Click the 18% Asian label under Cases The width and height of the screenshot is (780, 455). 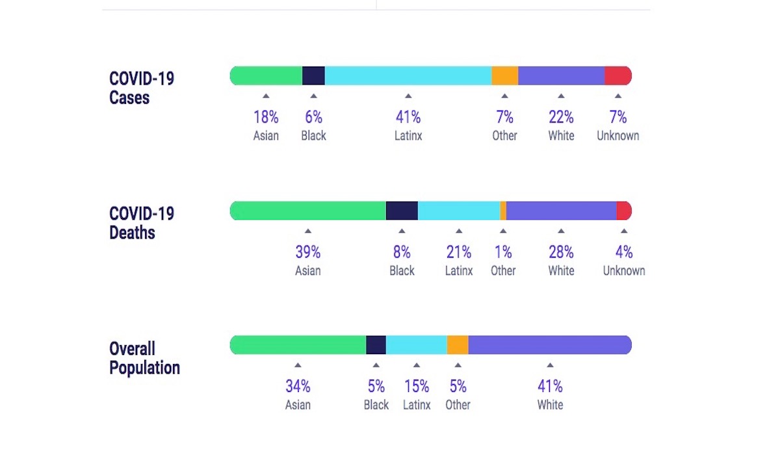tap(266, 125)
